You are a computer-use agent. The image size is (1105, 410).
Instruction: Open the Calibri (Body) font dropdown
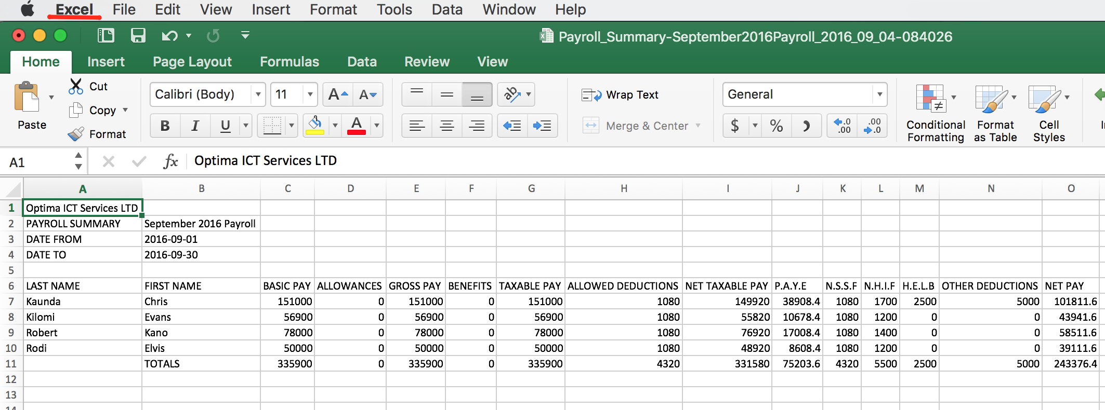tap(258, 94)
